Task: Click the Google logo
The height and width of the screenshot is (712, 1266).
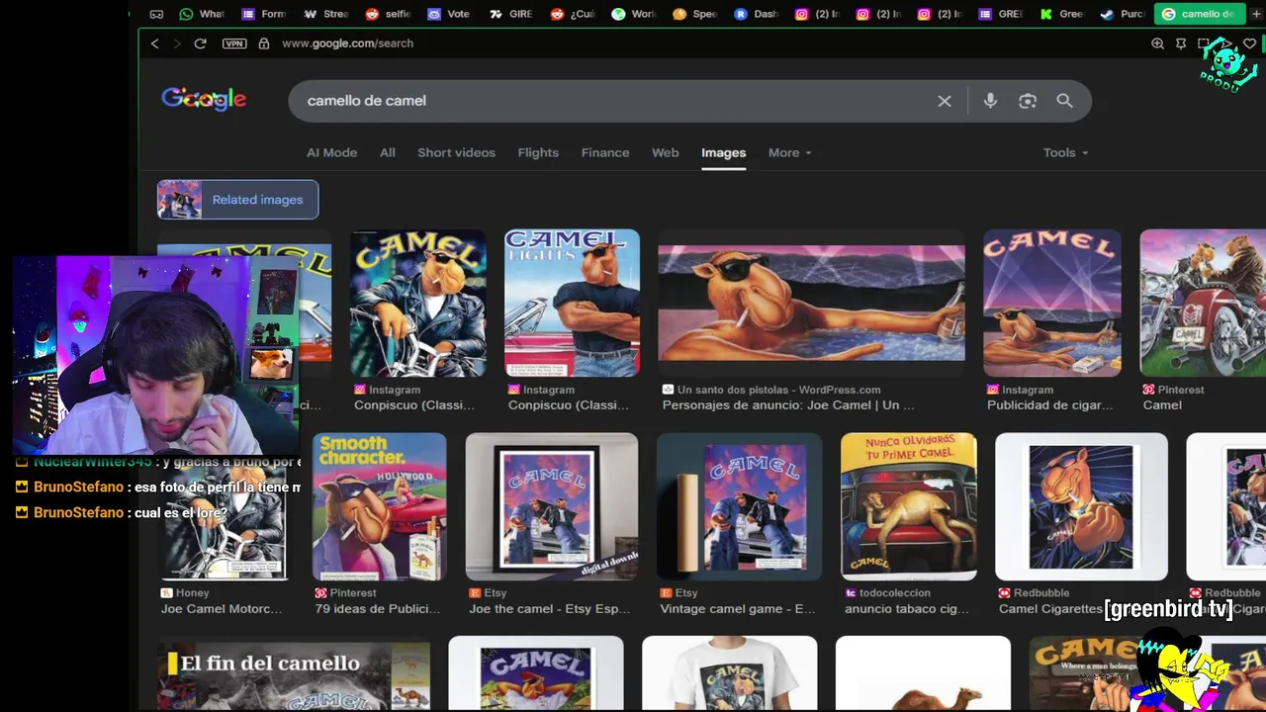Action: point(204,99)
